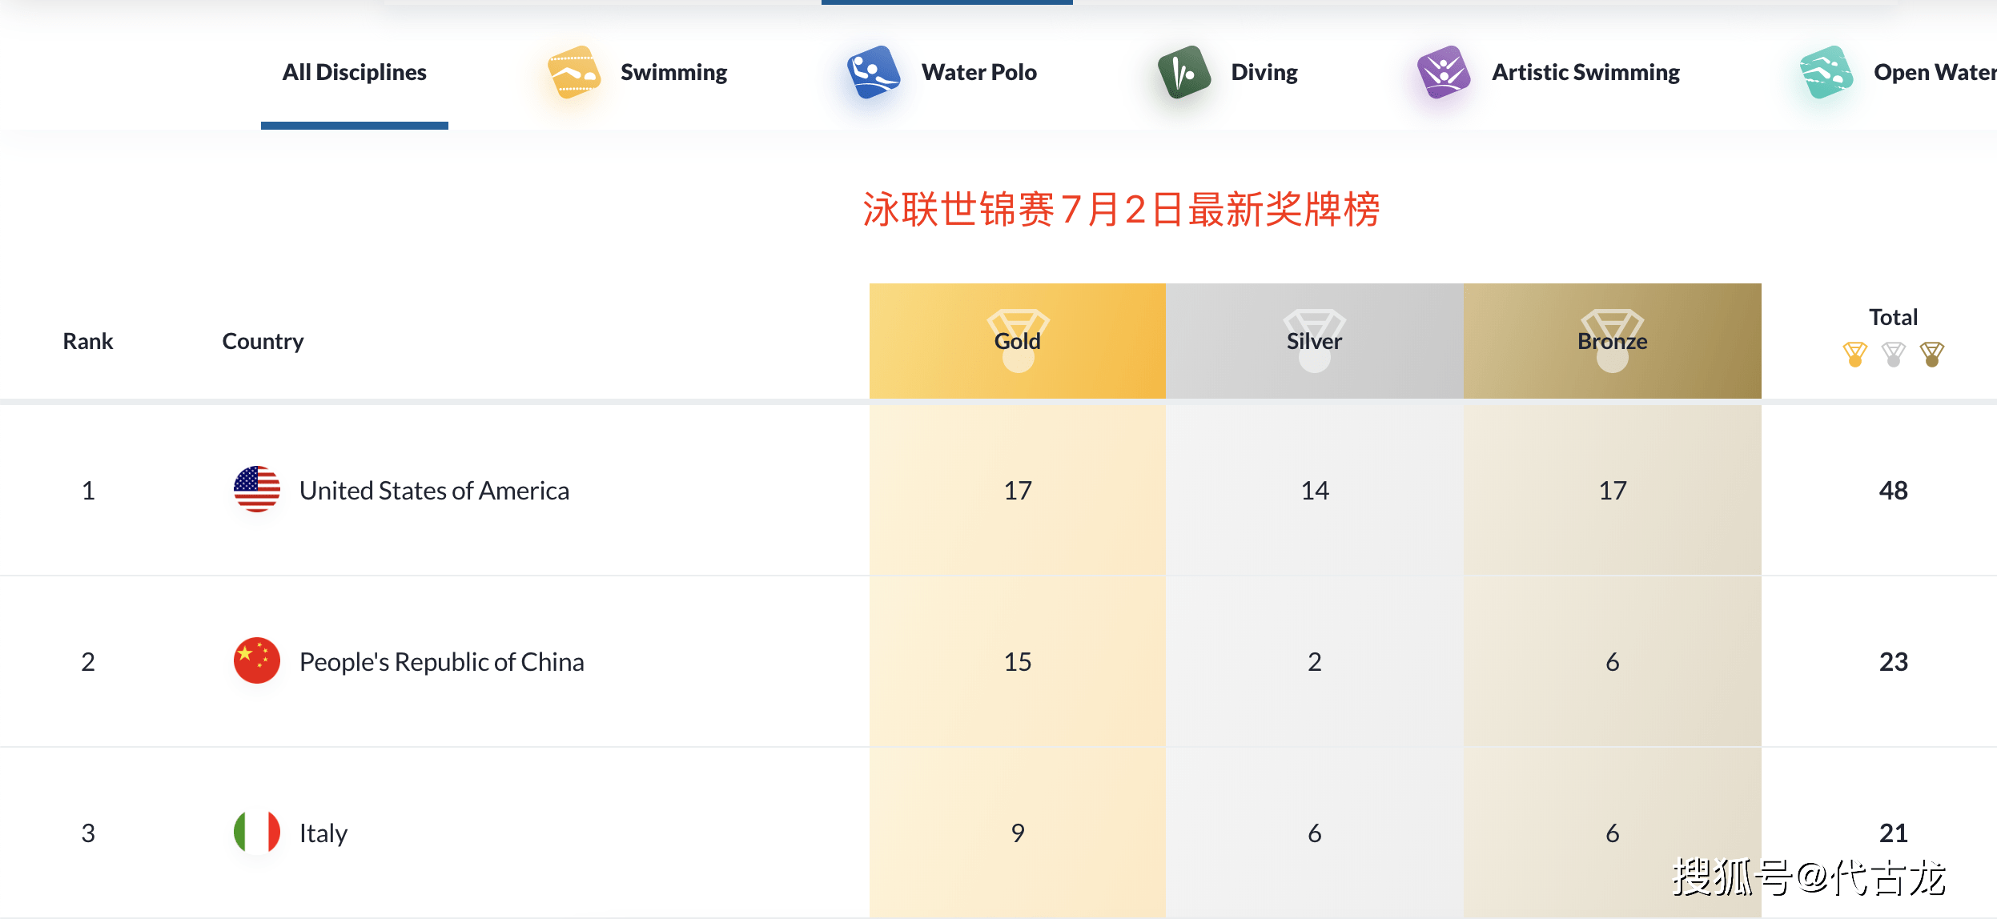Screen dimensions: 1997x919
Task: Open People's Republic of China link
Action: (x=441, y=661)
